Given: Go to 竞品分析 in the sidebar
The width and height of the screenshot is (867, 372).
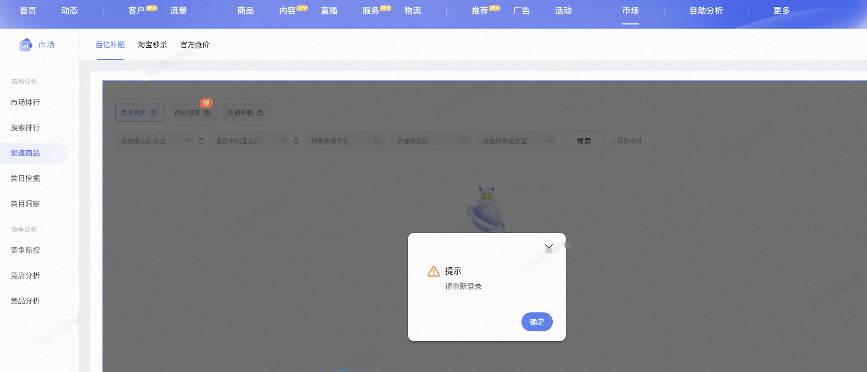Looking at the screenshot, I should click(25, 301).
